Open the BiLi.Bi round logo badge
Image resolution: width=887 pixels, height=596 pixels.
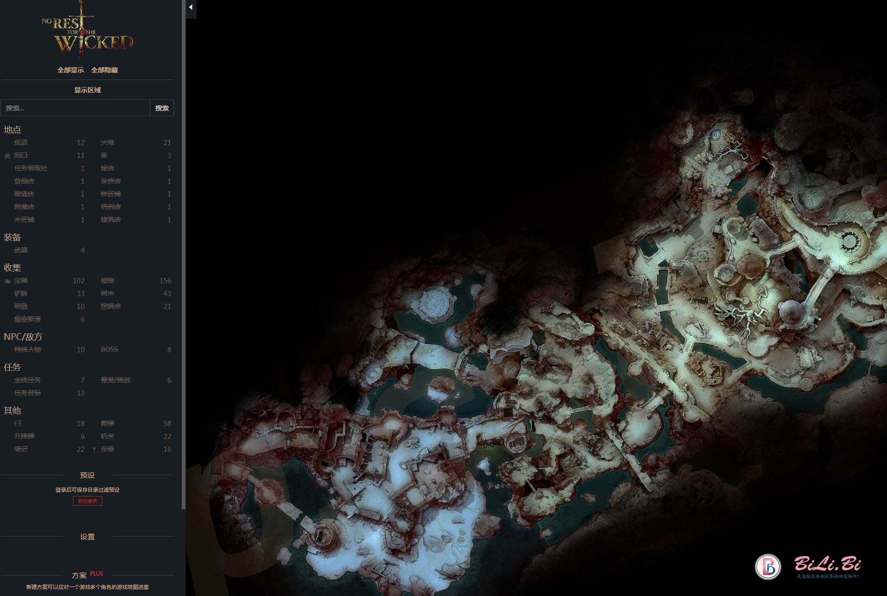point(768,566)
